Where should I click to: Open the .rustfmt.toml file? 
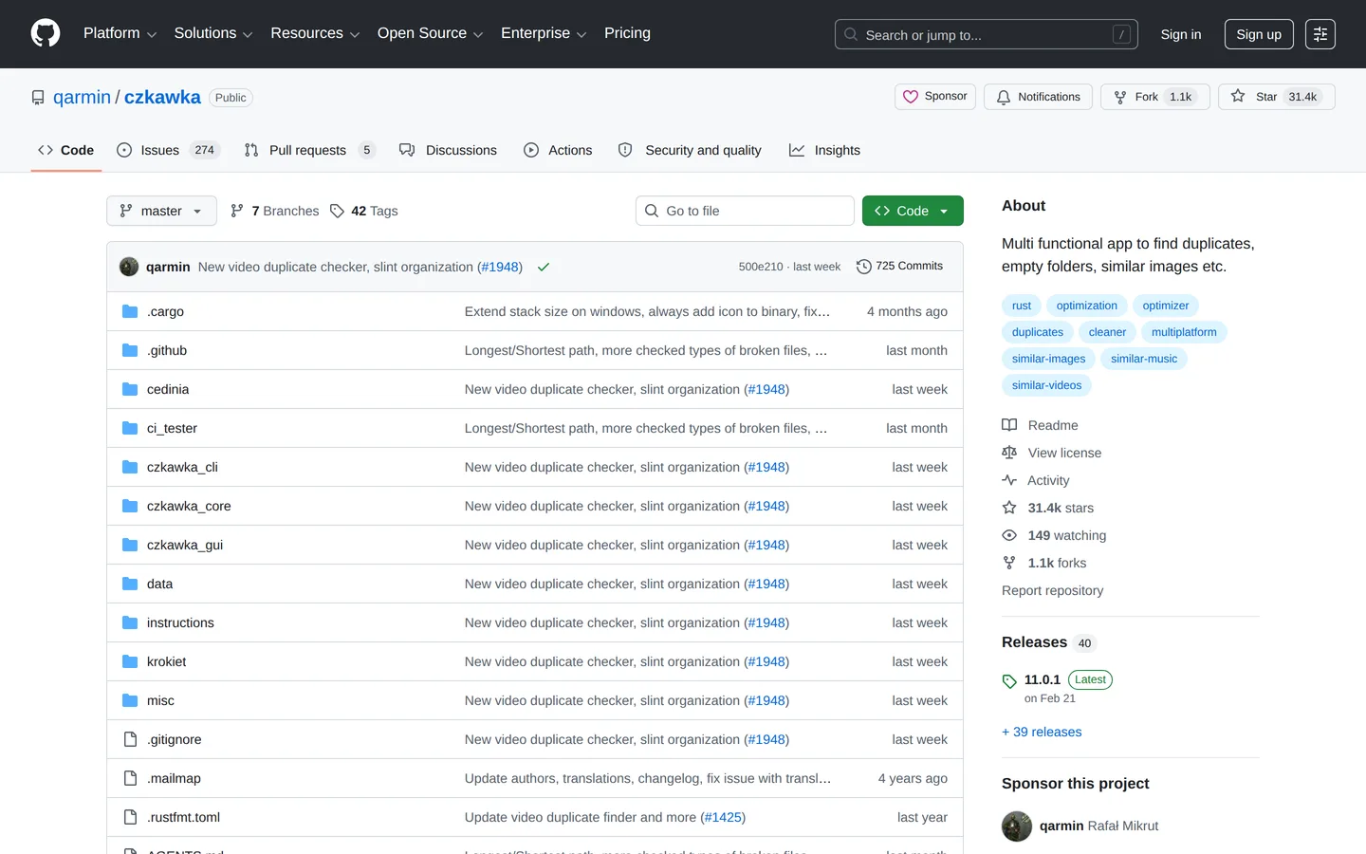pyautogui.click(x=183, y=817)
